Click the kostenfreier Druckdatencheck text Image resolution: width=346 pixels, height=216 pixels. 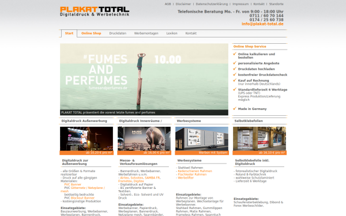pos(262,75)
